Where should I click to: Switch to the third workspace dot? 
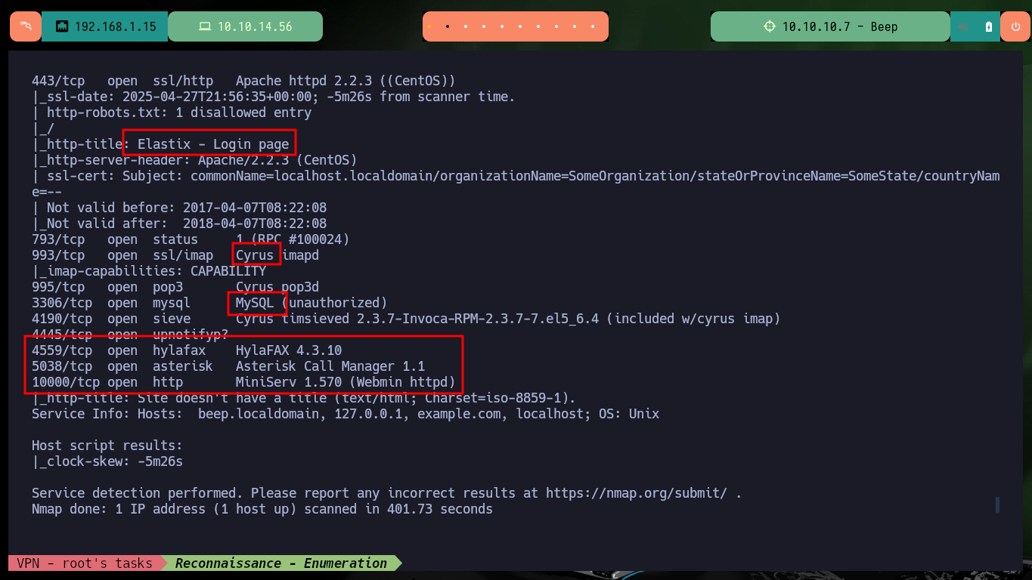click(x=466, y=26)
